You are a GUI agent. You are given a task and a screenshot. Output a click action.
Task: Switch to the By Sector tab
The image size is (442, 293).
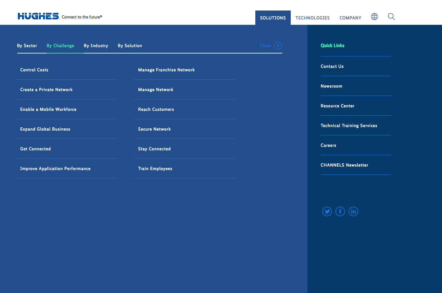point(27,46)
